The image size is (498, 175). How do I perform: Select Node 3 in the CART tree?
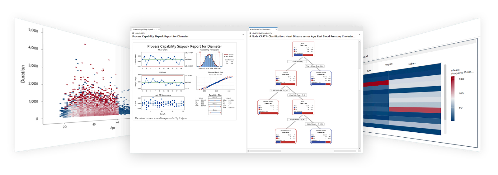pos(303,107)
